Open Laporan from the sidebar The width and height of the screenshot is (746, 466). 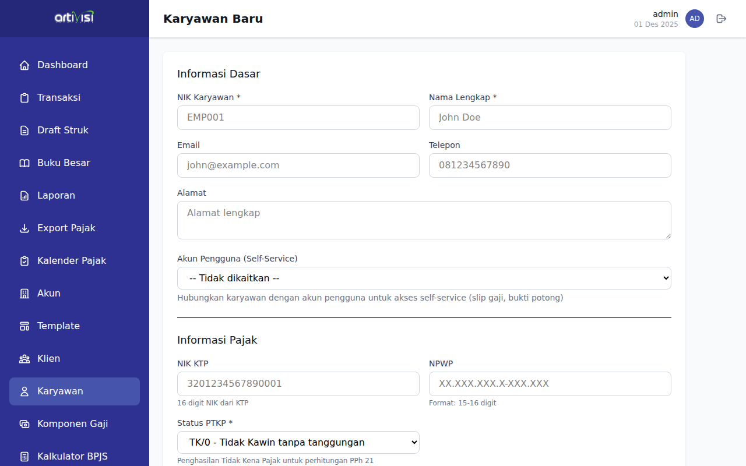[56, 196]
